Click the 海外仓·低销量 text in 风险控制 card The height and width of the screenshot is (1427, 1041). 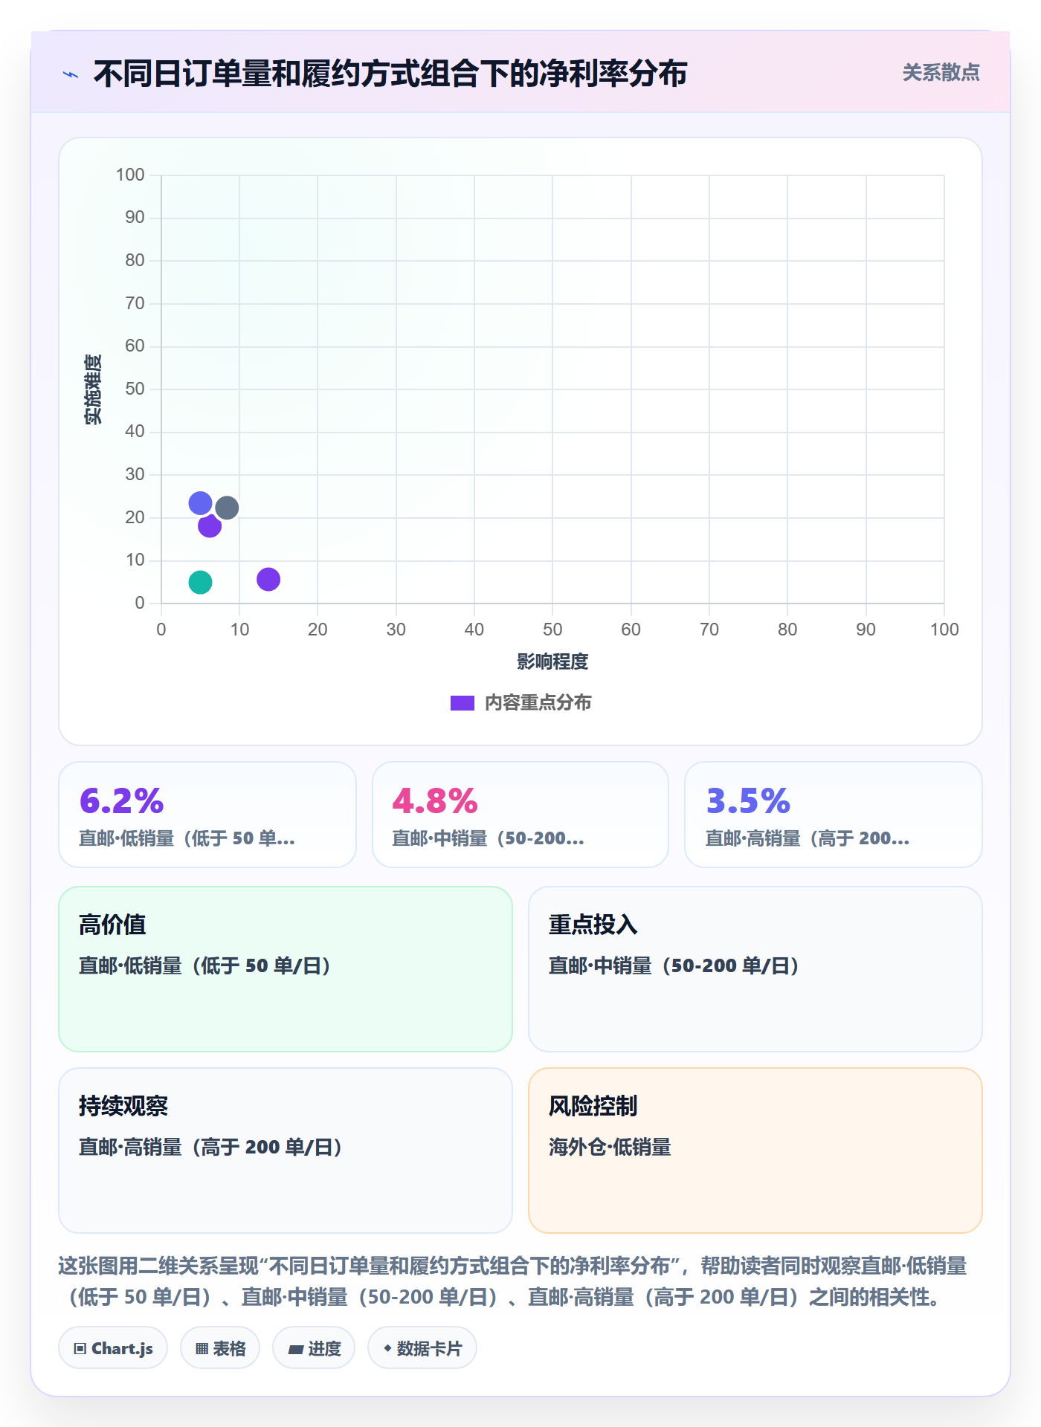pyautogui.click(x=610, y=1147)
